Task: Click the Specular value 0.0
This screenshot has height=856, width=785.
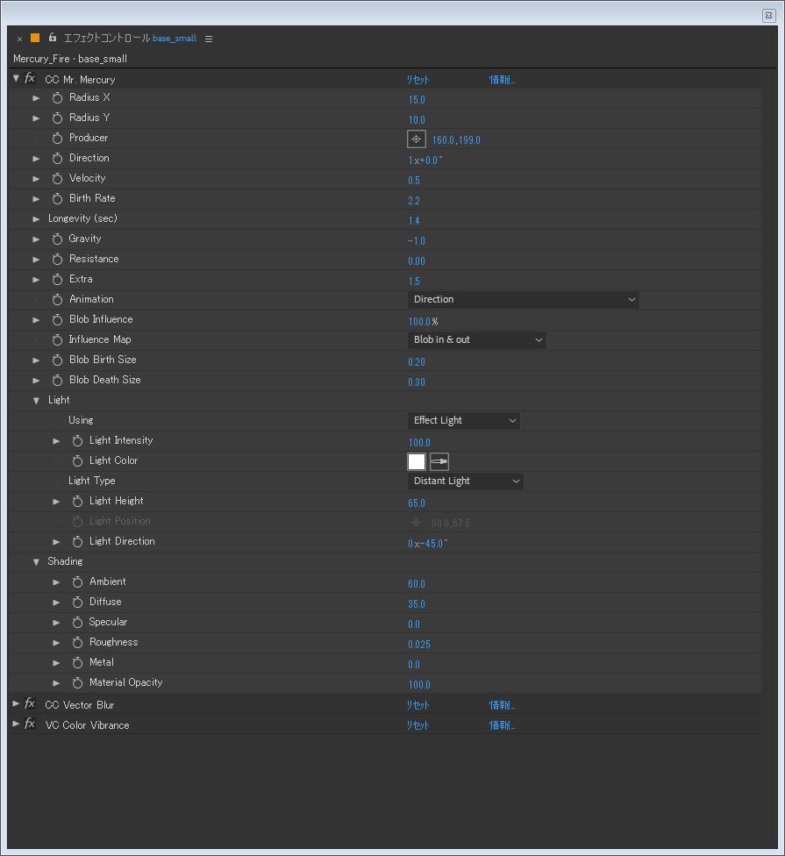Action: point(414,624)
